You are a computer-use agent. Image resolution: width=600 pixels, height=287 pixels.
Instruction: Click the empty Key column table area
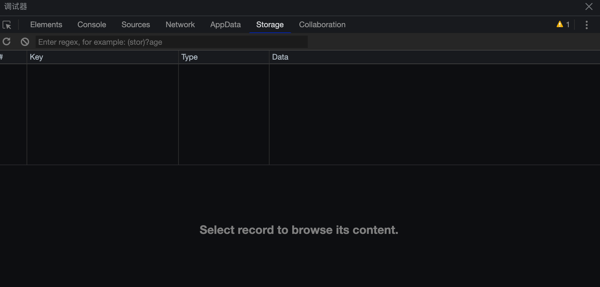pyautogui.click(x=102, y=114)
